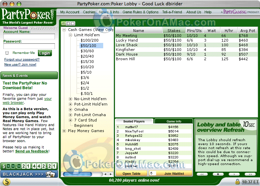Screen dimensions: 260x186
Task: Open the About Us menu
Action: coord(193,12)
